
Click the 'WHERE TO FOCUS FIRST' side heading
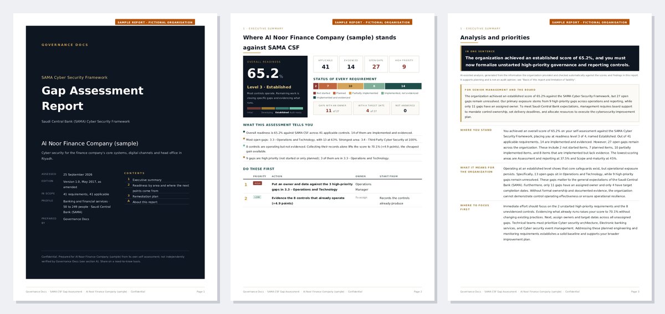point(475,207)
